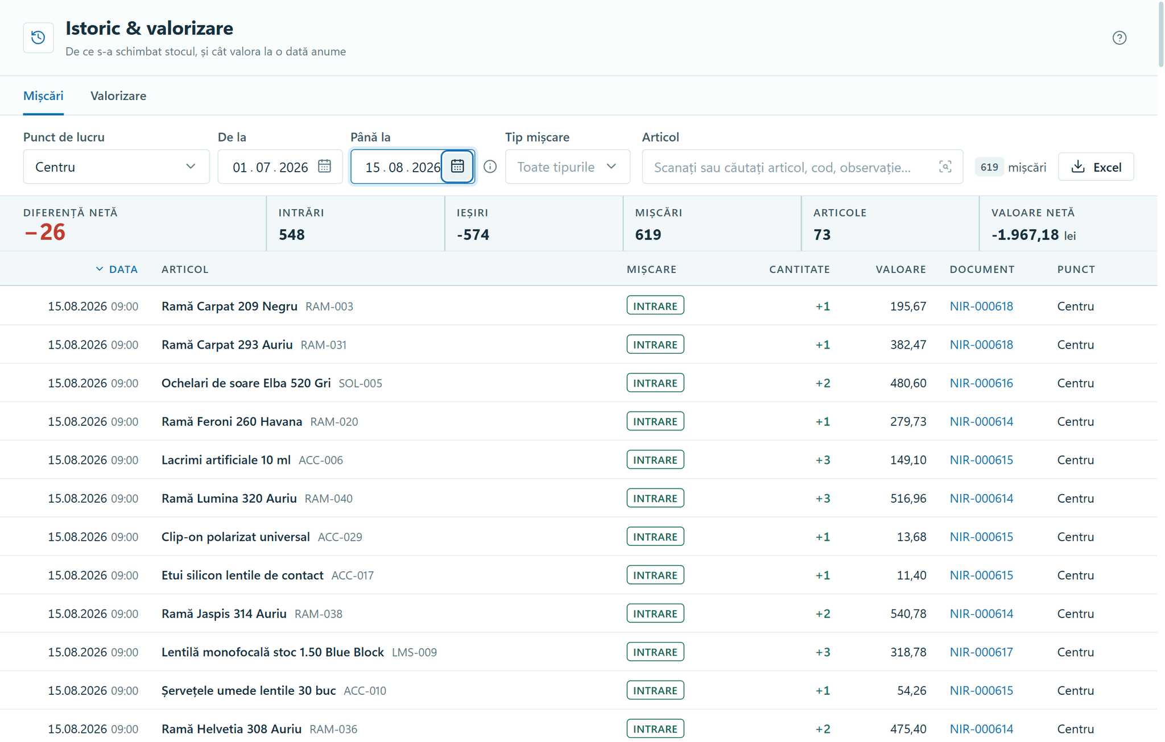
Task: Open NIR-000615 link for Șervețele umede lentile
Action: (x=981, y=690)
